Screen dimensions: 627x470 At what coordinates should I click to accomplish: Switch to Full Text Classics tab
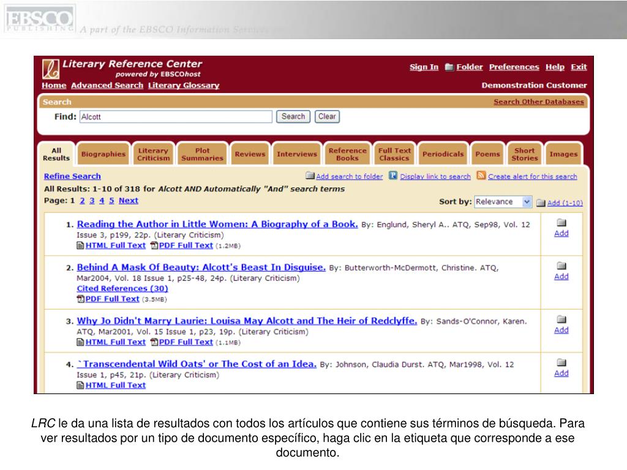tap(394, 154)
